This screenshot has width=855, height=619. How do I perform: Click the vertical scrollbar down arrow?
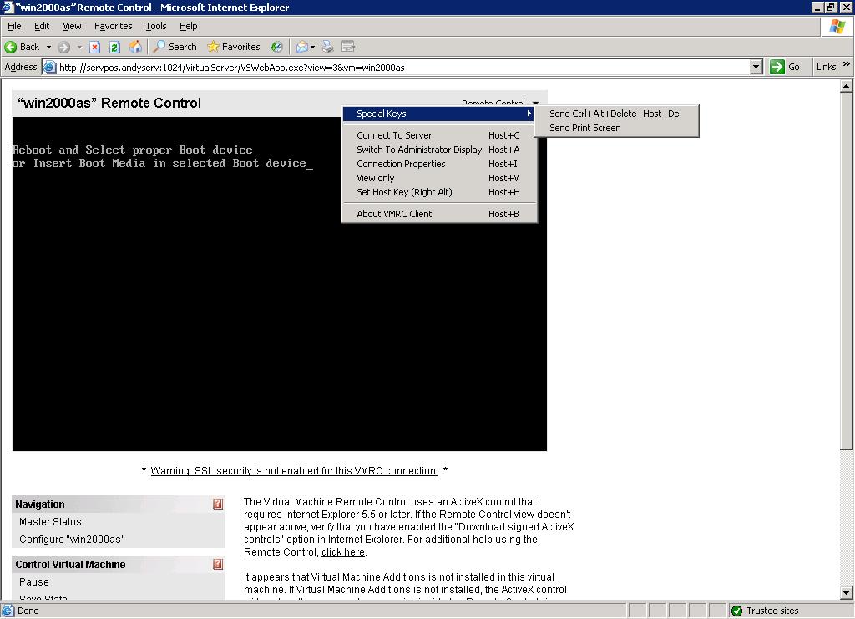pyautogui.click(x=847, y=593)
